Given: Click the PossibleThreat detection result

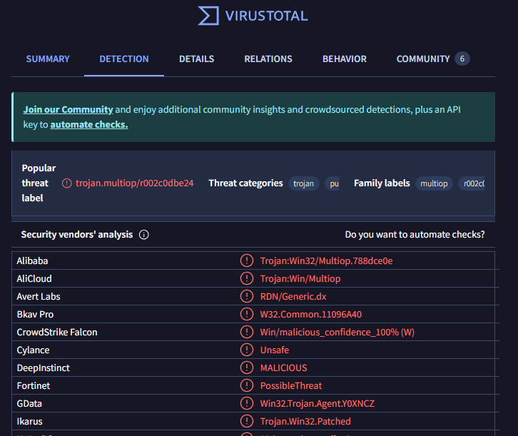Looking at the screenshot, I should (291, 386).
